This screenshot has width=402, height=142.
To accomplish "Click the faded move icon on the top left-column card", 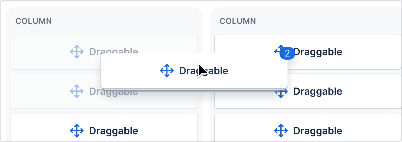I will [x=77, y=52].
